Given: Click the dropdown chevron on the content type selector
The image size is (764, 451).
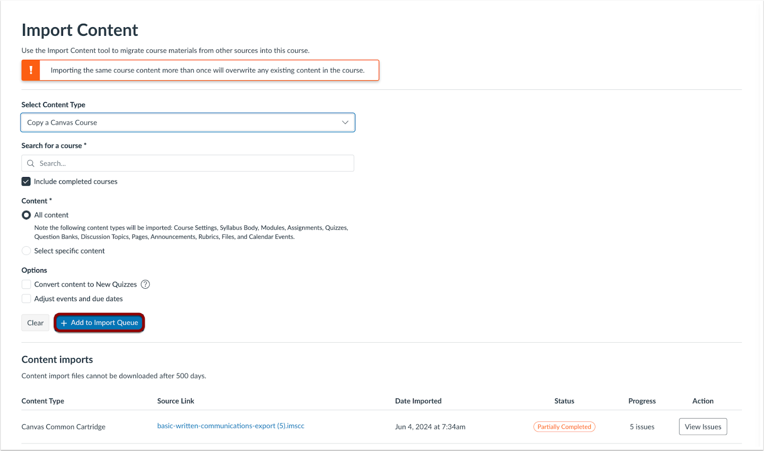Looking at the screenshot, I should tap(345, 122).
